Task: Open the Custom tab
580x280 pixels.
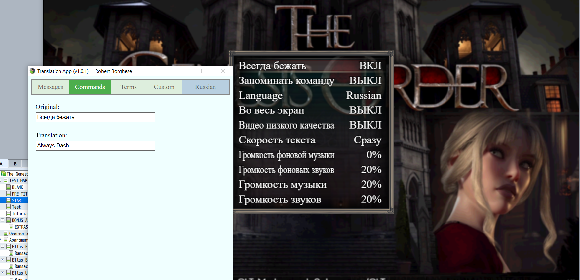Action: coord(164,87)
